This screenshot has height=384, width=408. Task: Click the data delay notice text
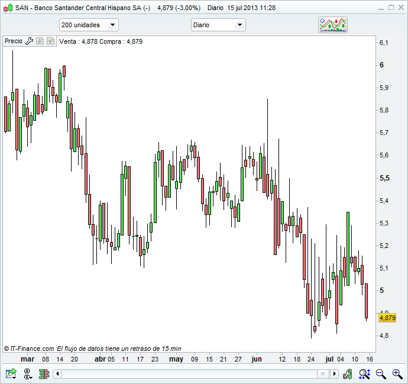(119, 348)
